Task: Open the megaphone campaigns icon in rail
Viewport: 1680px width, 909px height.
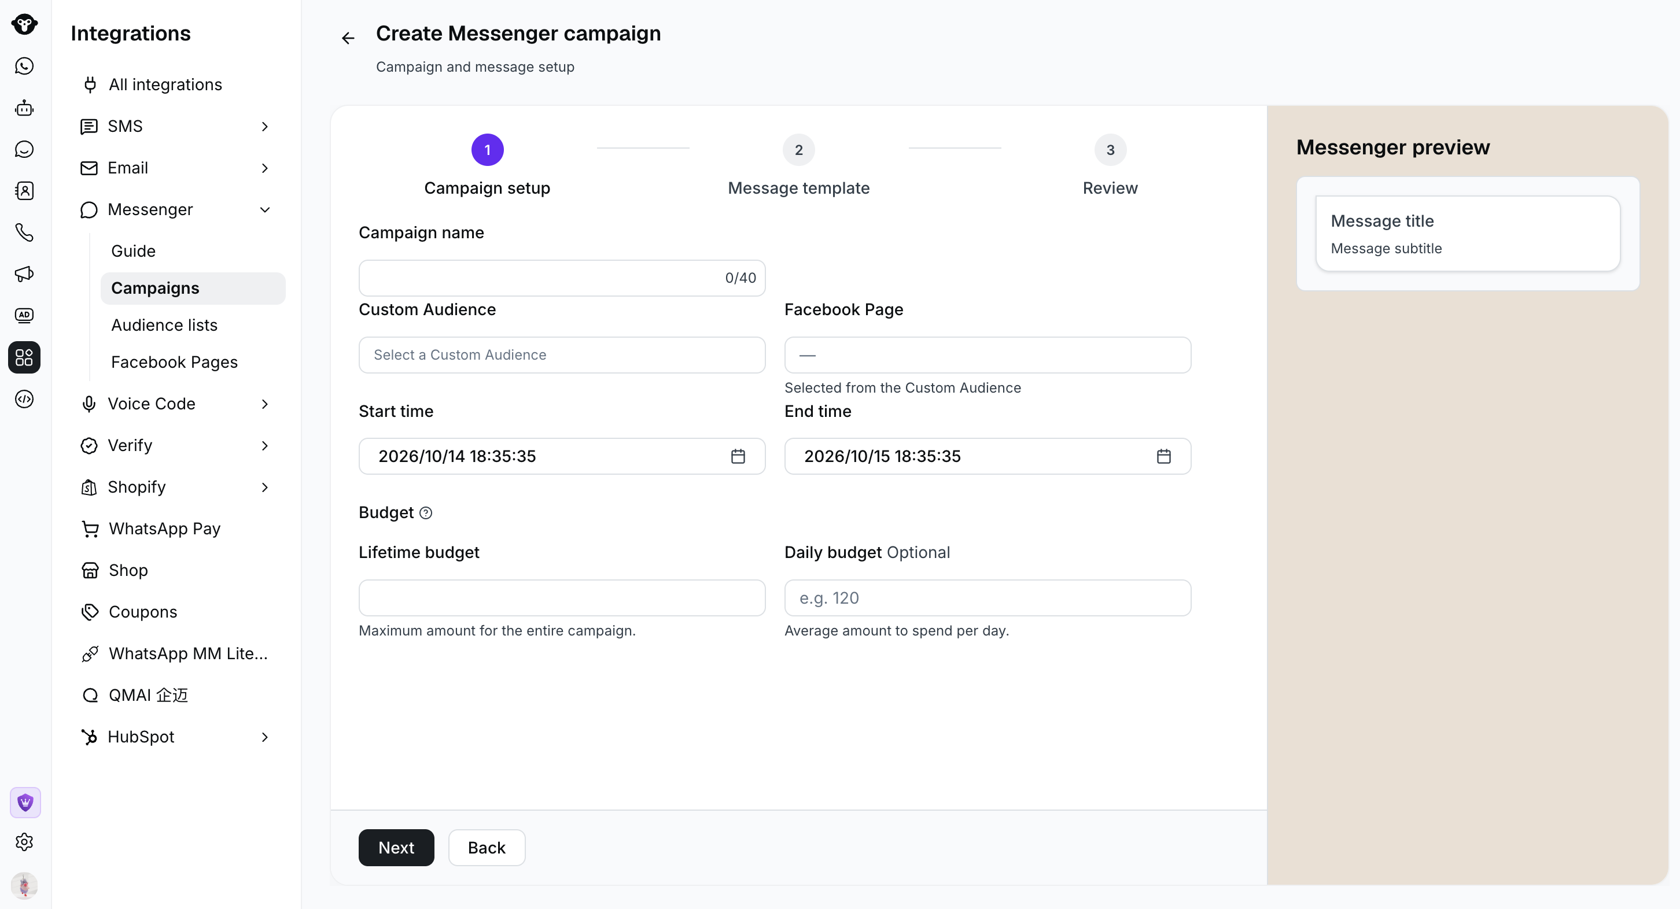Action: pyautogui.click(x=24, y=274)
